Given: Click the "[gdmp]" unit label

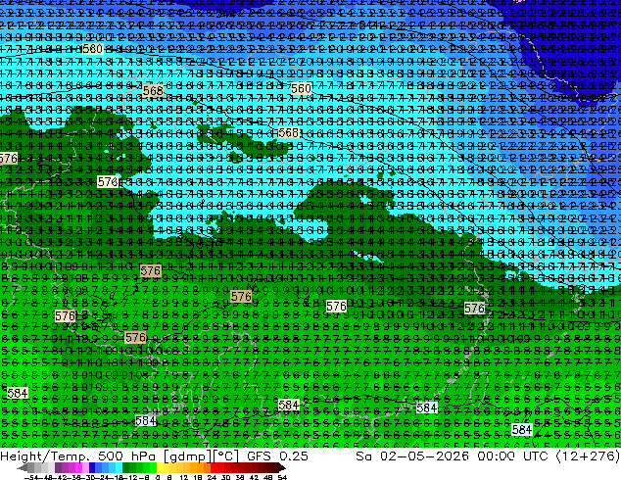Looking at the screenshot, I should click(x=185, y=456).
